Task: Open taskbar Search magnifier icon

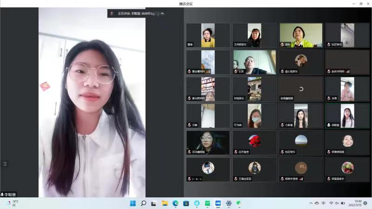Action: (144, 203)
